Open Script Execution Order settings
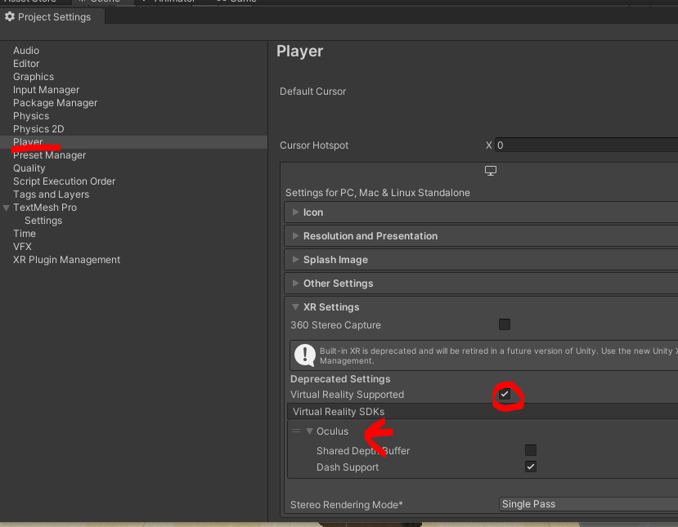This screenshot has width=678, height=527. 64,181
